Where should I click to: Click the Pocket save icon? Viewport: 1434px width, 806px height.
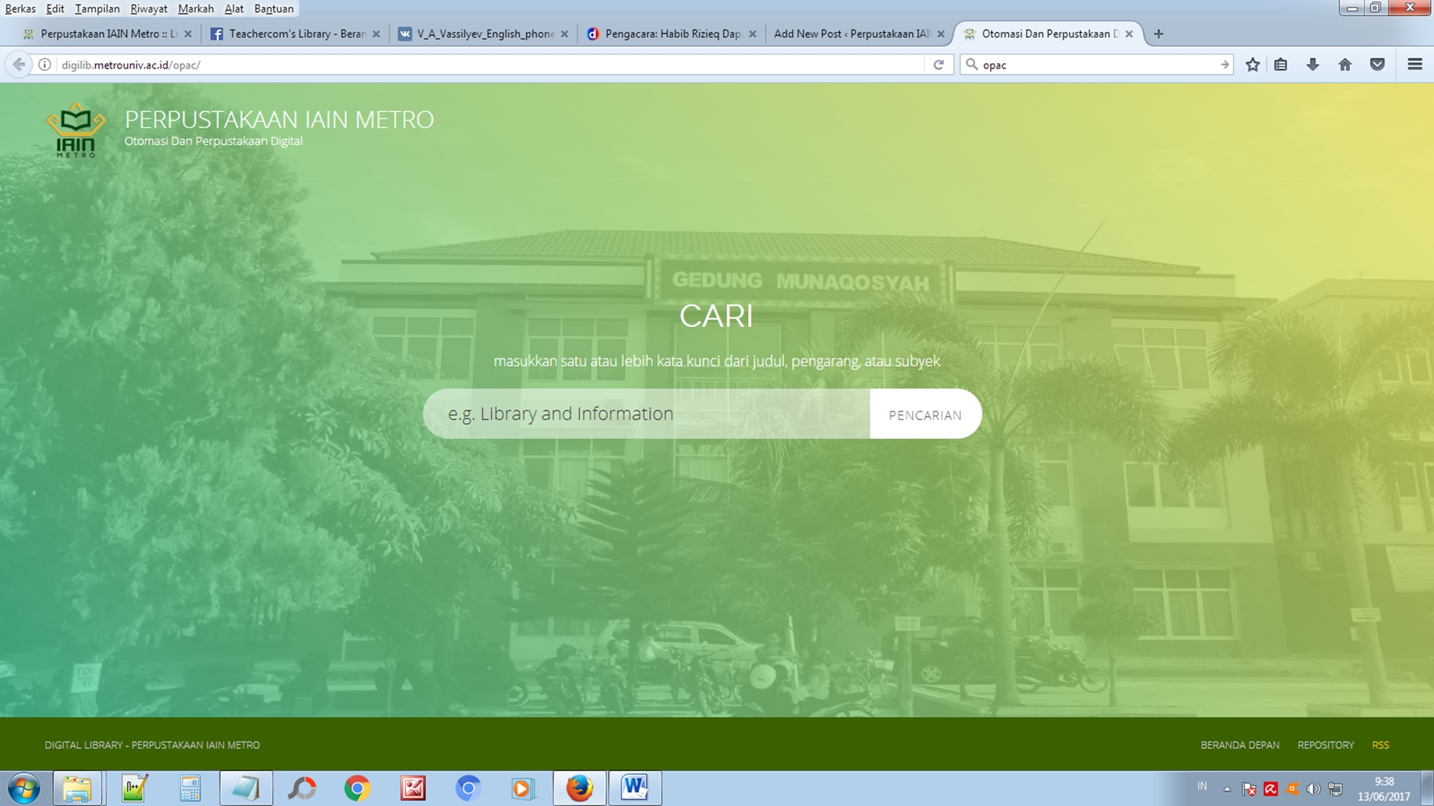[1377, 64]
